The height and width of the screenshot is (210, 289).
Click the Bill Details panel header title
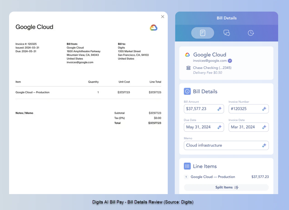[x=226, y=18]
